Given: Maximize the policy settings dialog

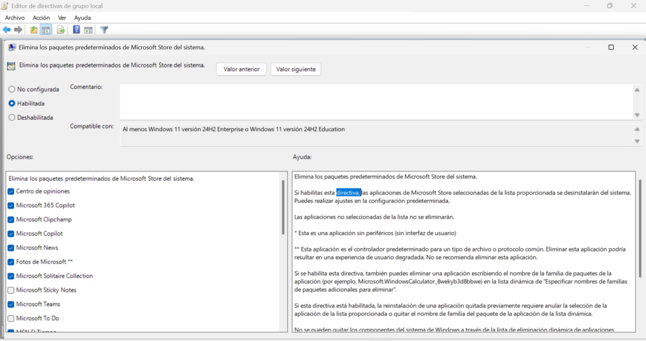Looking at the screenshot, I should click(x=611, y=47).
